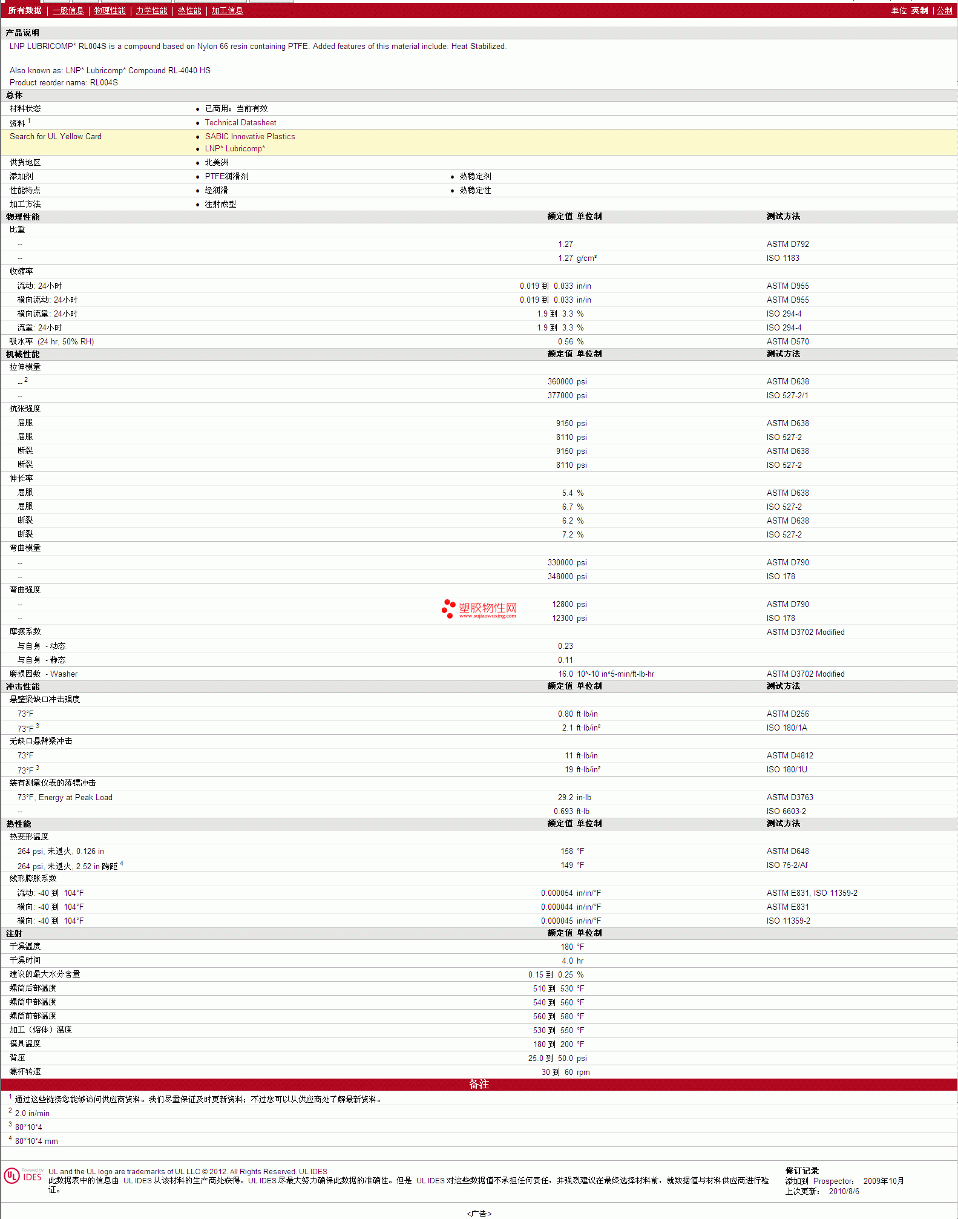Select the 经润滑 feature entry

pyautogui.click(x=217, y=190)
